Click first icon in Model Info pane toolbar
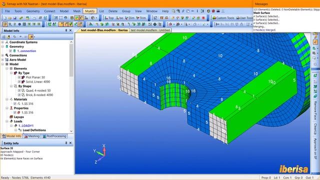Screen dimensions: 320x180 tap(3, 37)
